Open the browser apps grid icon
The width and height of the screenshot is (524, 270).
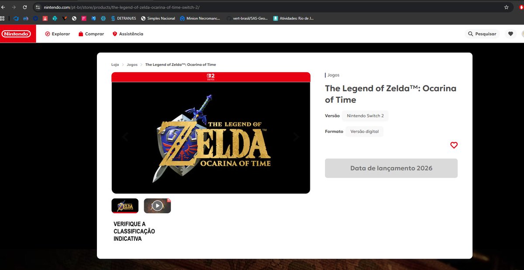tap(3, 18)
